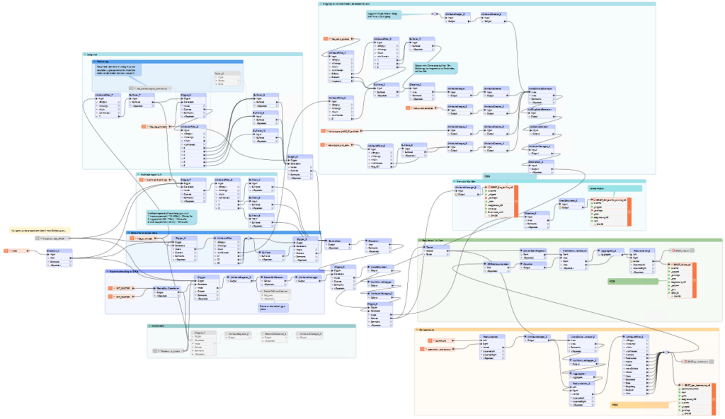Select the AttributeFilter_7 transformer

click(108, 94)
